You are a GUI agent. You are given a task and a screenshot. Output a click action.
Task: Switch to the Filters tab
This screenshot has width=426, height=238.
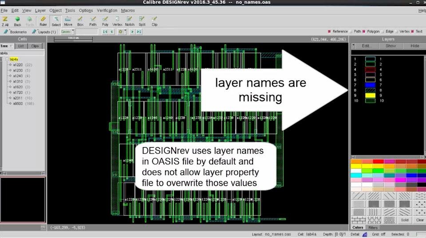(x=373, y=228)
